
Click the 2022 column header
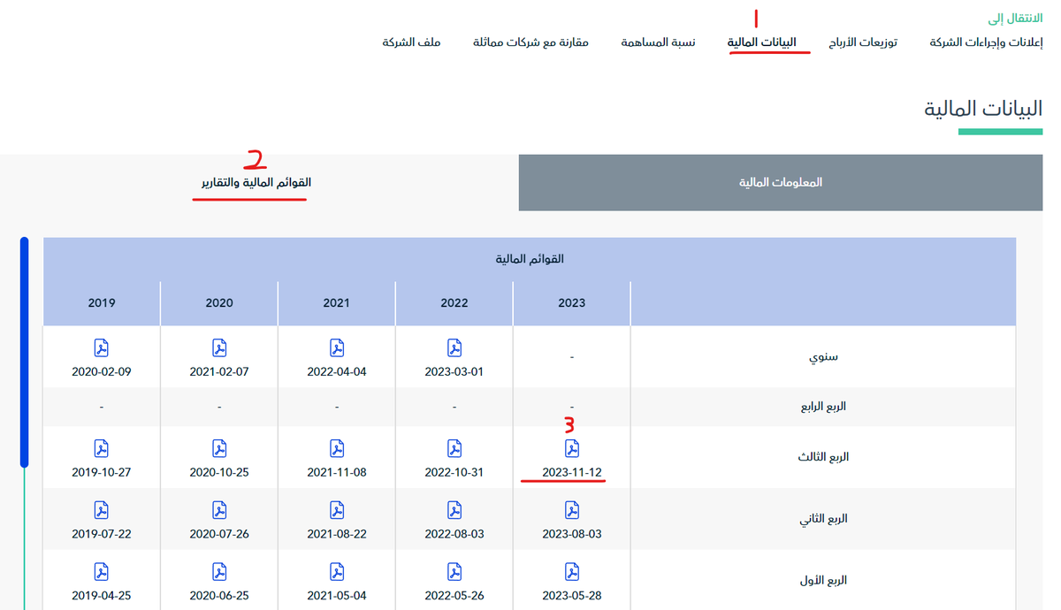[x=454, y=302]
